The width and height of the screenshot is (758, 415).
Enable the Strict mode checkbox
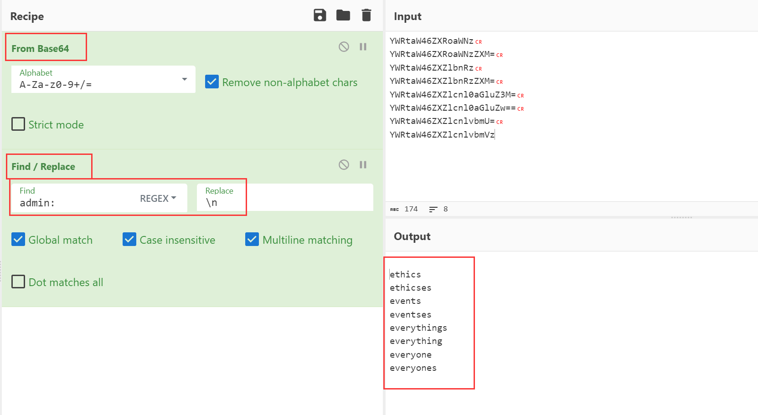click(18, 124)
